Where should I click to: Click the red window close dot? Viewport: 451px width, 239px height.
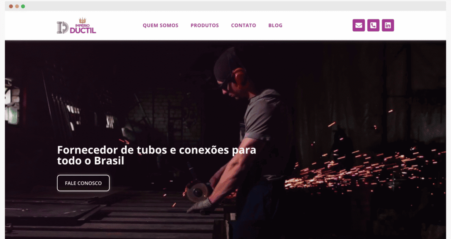pyautogui.click(x=11, y=6)
